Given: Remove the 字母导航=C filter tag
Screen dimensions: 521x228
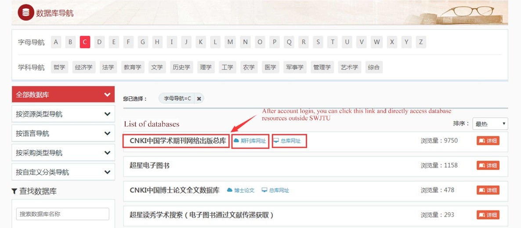Looking at the screenshot, I should (x=199, y=98).
